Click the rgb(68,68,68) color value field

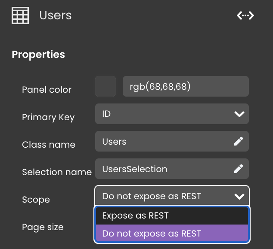[x=186, y=86]
